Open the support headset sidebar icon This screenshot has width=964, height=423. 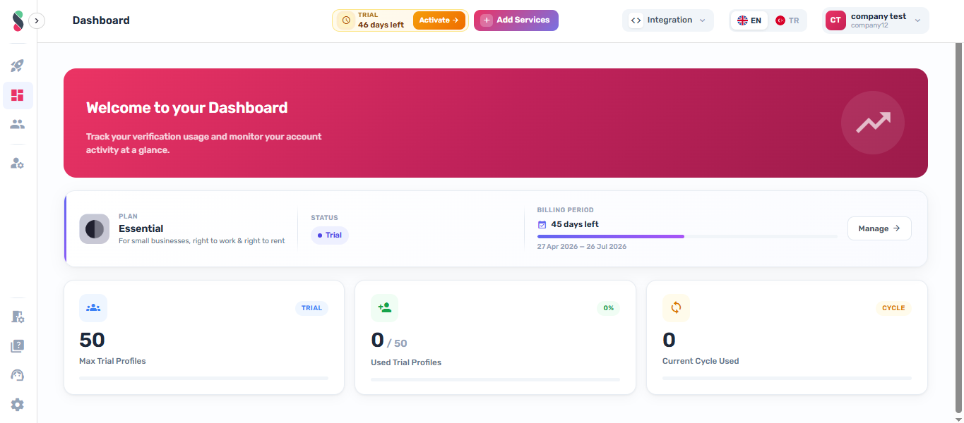[x=18, y=375]
